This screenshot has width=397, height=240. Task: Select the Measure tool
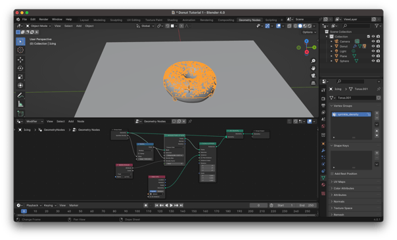(20, 104)
